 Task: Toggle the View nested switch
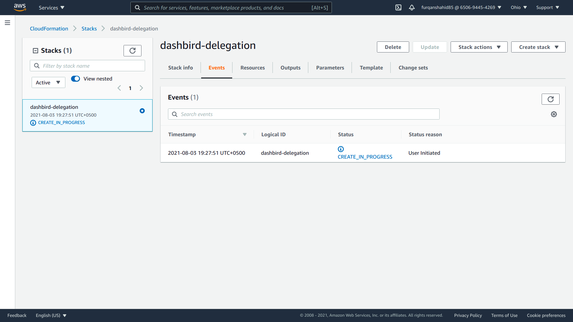tap(76, 79)
